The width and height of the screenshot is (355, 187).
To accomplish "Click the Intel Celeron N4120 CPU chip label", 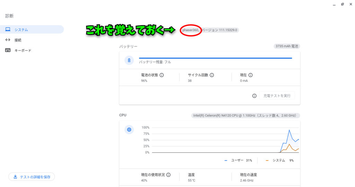I will (x=245, y=115).
